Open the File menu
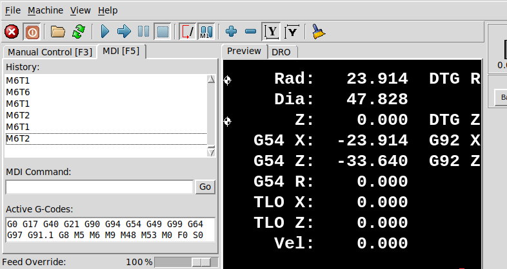 tap(13, 11)
